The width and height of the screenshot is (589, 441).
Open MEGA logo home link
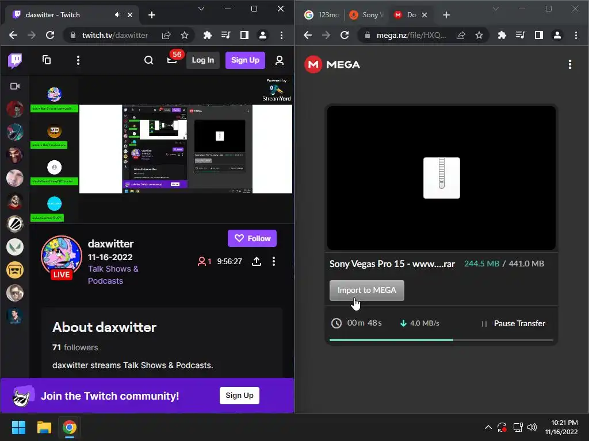[332, 64]
